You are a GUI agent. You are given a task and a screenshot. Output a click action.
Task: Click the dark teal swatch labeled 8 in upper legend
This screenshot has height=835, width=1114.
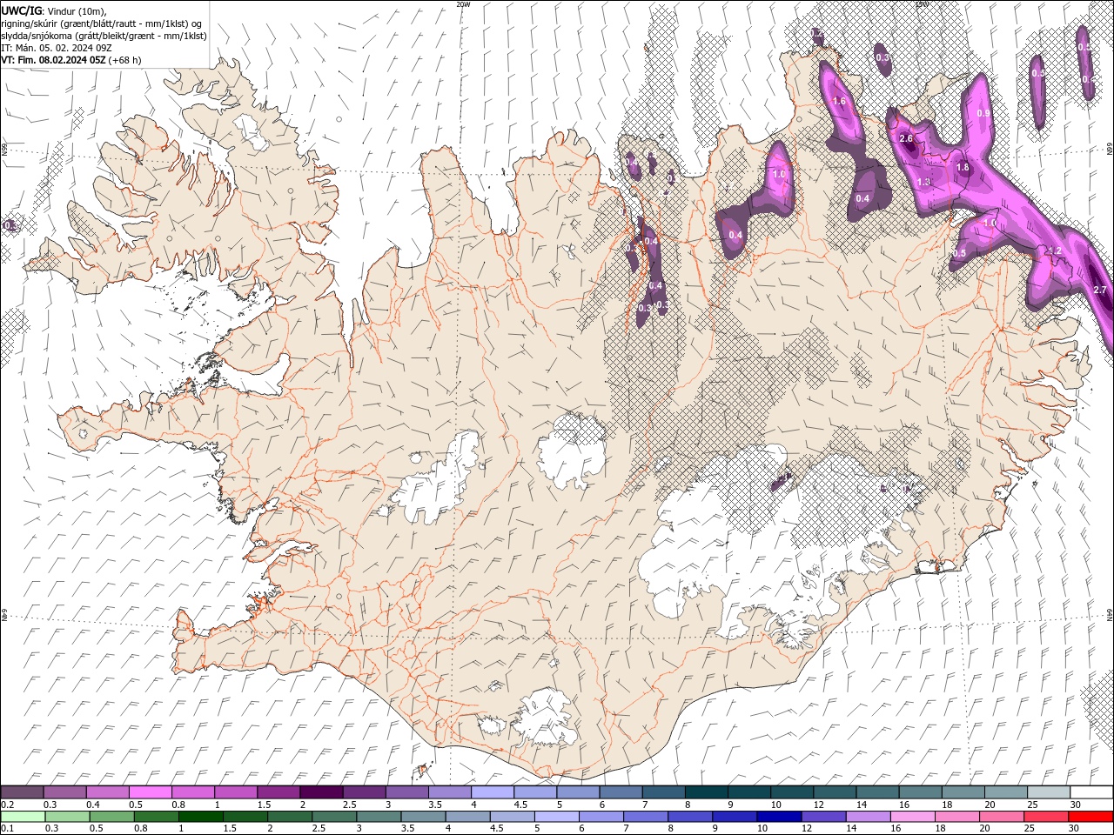tap(706, 792)
